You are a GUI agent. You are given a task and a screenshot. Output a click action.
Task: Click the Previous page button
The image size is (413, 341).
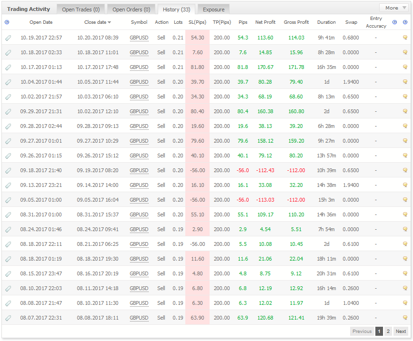[x=362, y=331]
